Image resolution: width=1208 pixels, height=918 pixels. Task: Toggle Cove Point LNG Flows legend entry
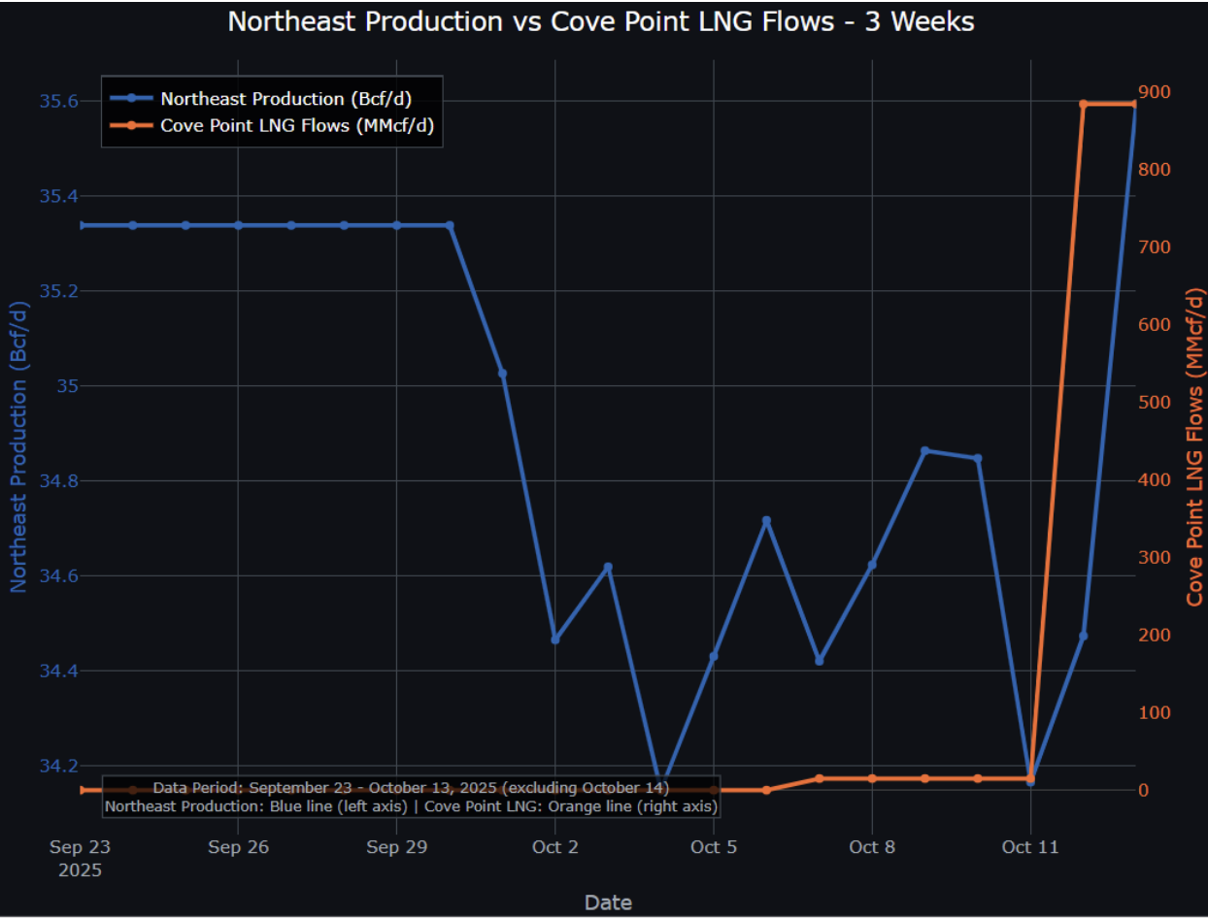303,125
